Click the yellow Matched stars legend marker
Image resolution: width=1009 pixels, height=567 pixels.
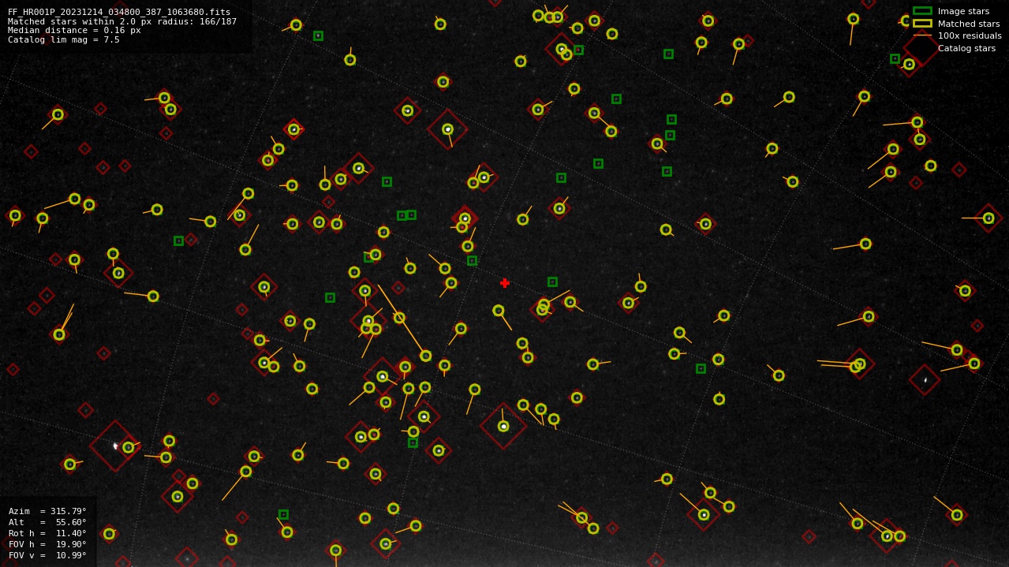tap(922, 24)
